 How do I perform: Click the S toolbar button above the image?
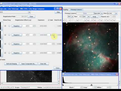66,20
